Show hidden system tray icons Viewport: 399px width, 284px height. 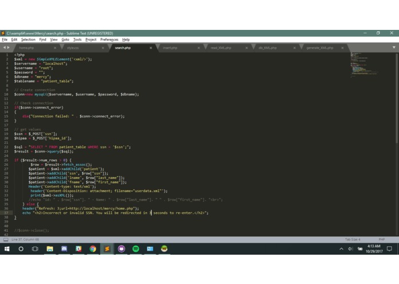coord(341,249)
